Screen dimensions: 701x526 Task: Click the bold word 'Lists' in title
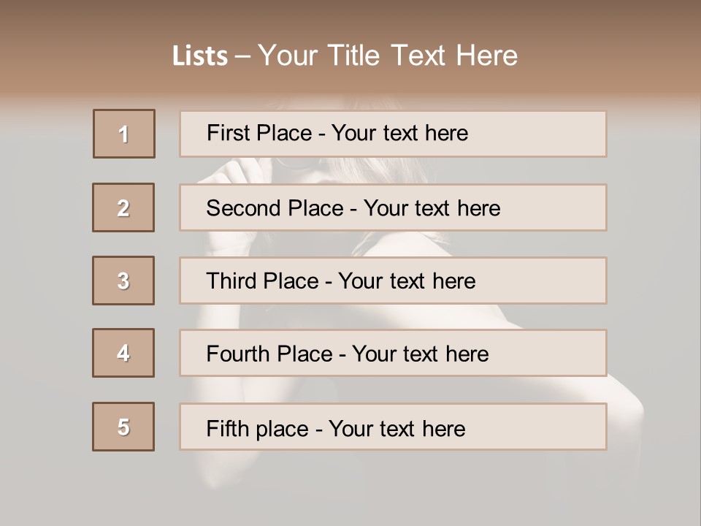click(200, 56)
